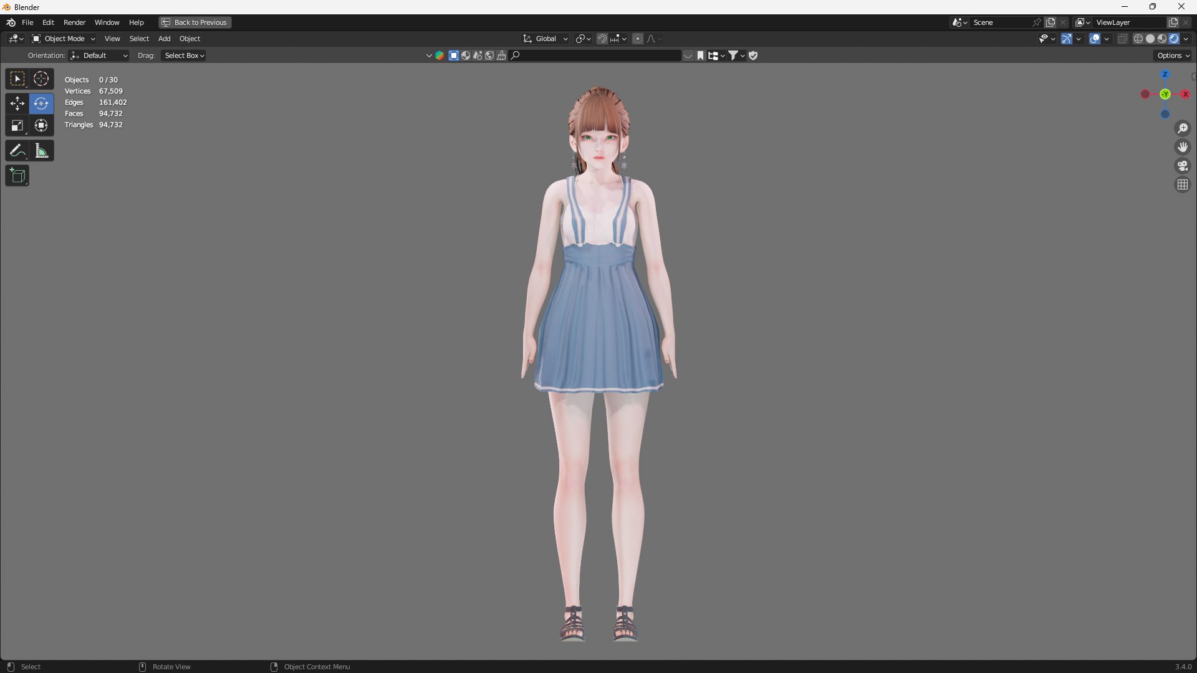Screen dimensions: 1197x673
Task: Toggle viewport gizmos visibility
Action: (x=1067, y=39)
